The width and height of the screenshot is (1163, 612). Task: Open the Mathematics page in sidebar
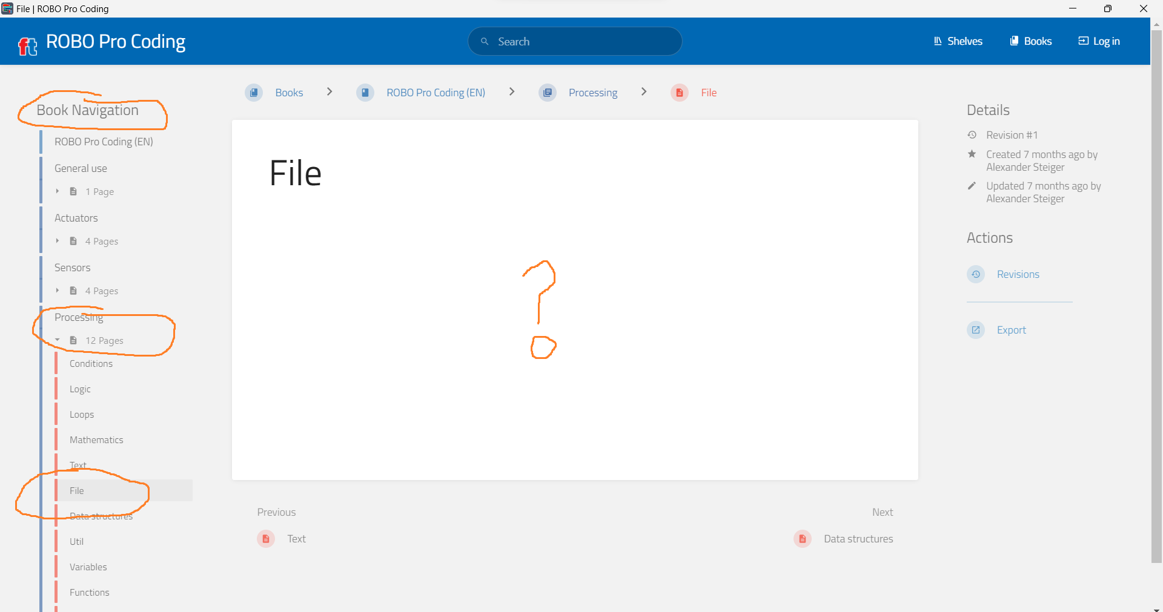click(x=96, y=440)
